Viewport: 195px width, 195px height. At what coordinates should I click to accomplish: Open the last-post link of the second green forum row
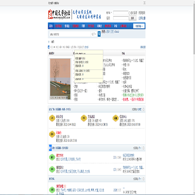[x=133, y=167]
